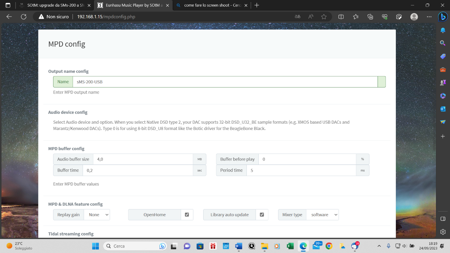This screenshot has width=450, height=253.
Task: Uncheck the OpenHome checkbox
Action: coord(187,215)
